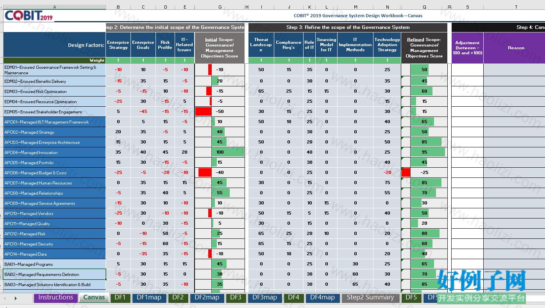Select the Enterprise Strategy header cell
This screenshot has width=545, height=308.
point(118,45)
